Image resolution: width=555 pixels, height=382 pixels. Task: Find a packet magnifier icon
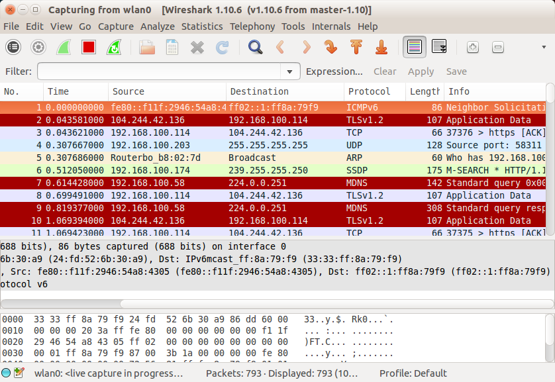tap(255, 47)
